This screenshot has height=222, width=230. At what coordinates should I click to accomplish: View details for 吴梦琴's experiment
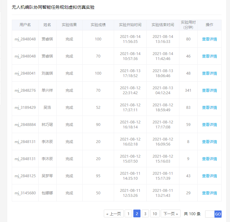[209, 176]
